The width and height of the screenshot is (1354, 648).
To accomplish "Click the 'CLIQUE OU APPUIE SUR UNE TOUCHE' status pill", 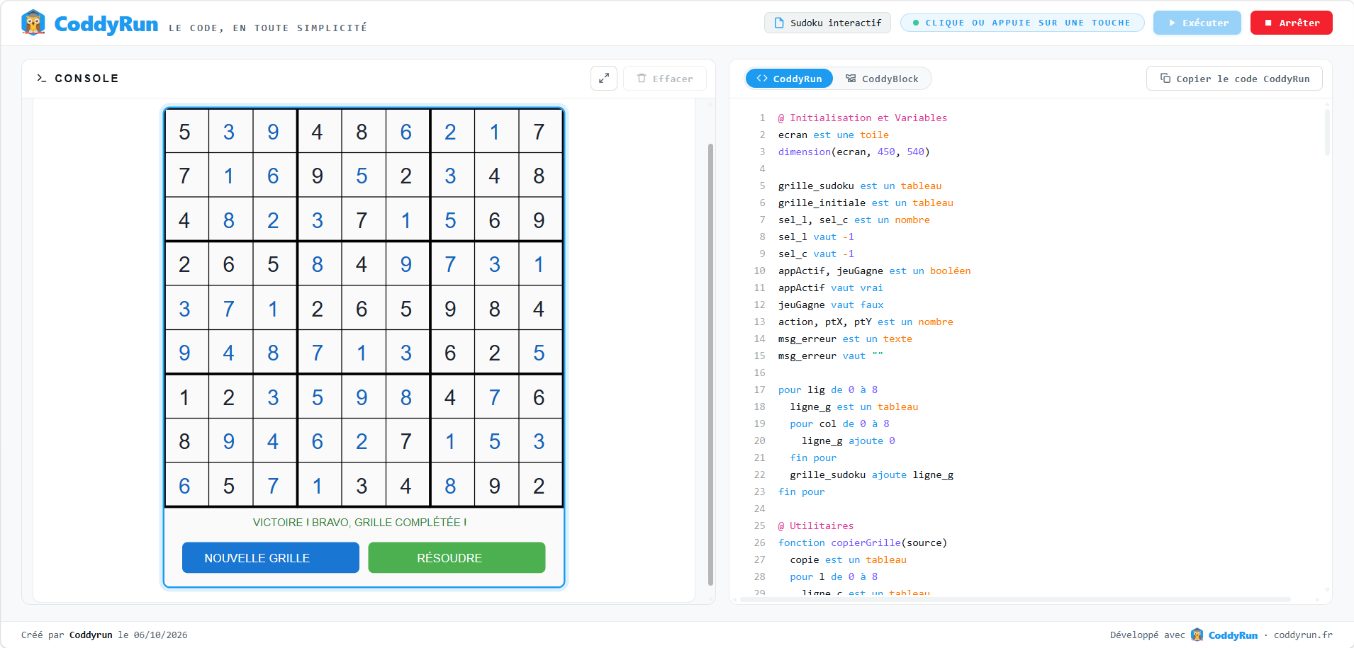I will click(1022, 23).
